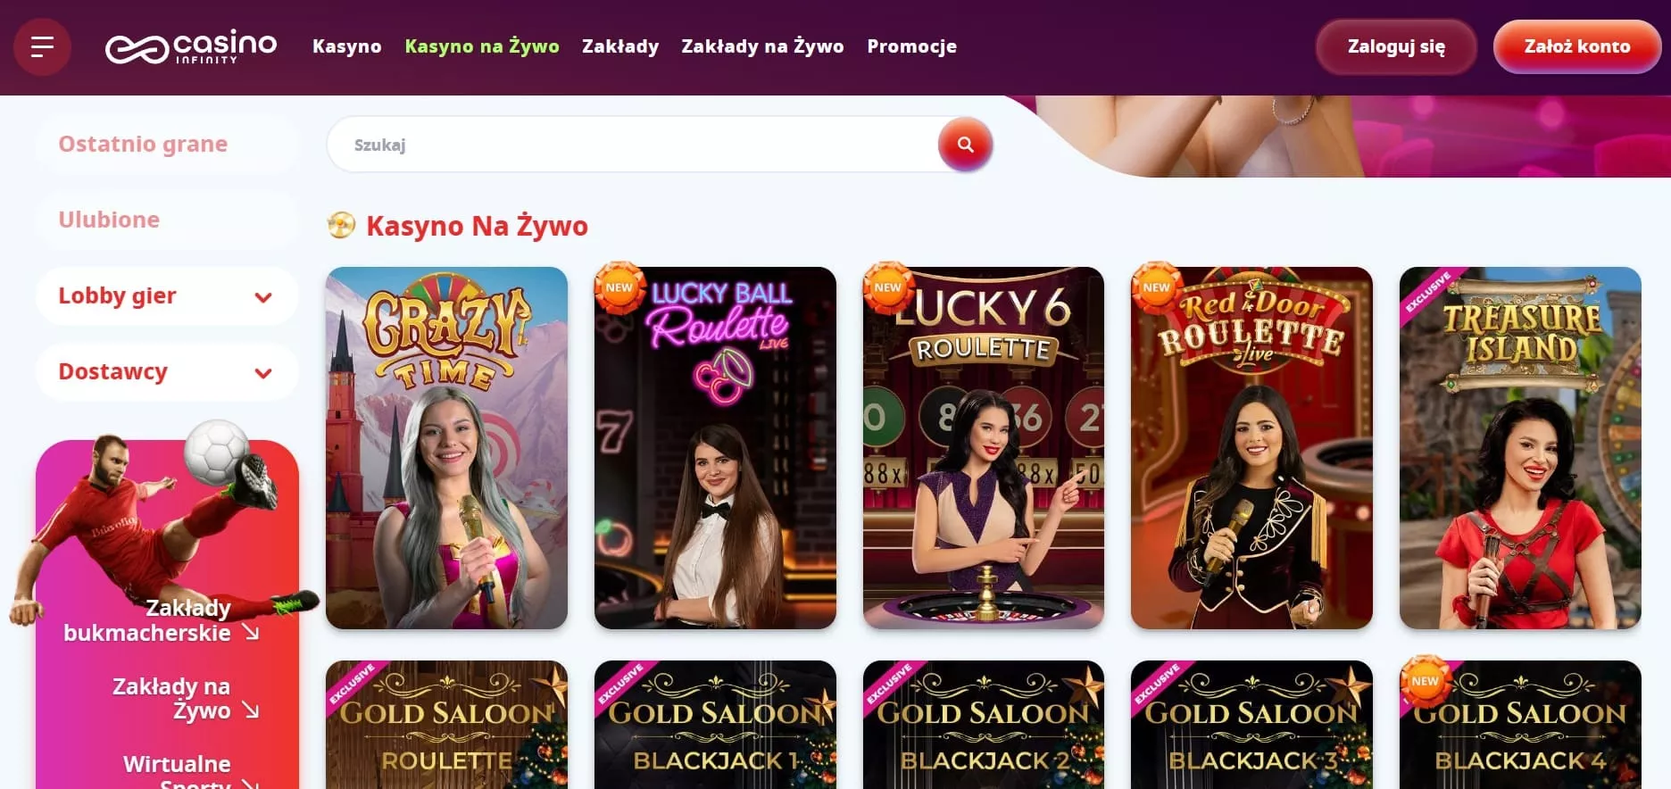Select Kasyno na Żywo in top navigation
1671x789 pixels.
tap(482, 46)
